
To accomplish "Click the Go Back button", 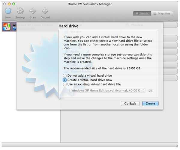I will 130,104.
